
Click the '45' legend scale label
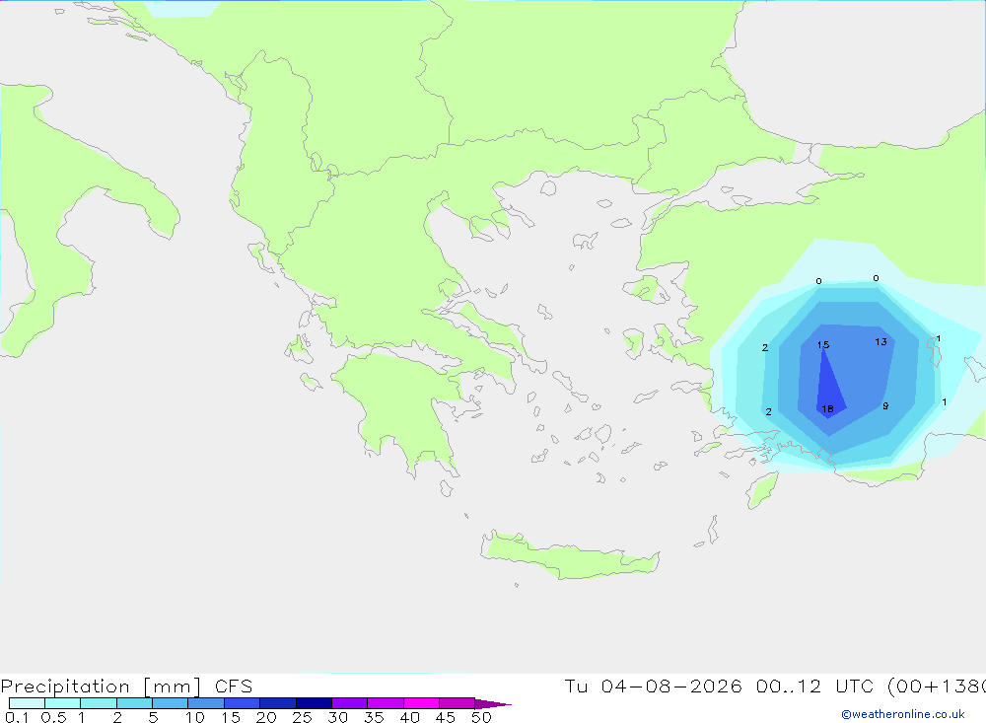pos(446,717)
